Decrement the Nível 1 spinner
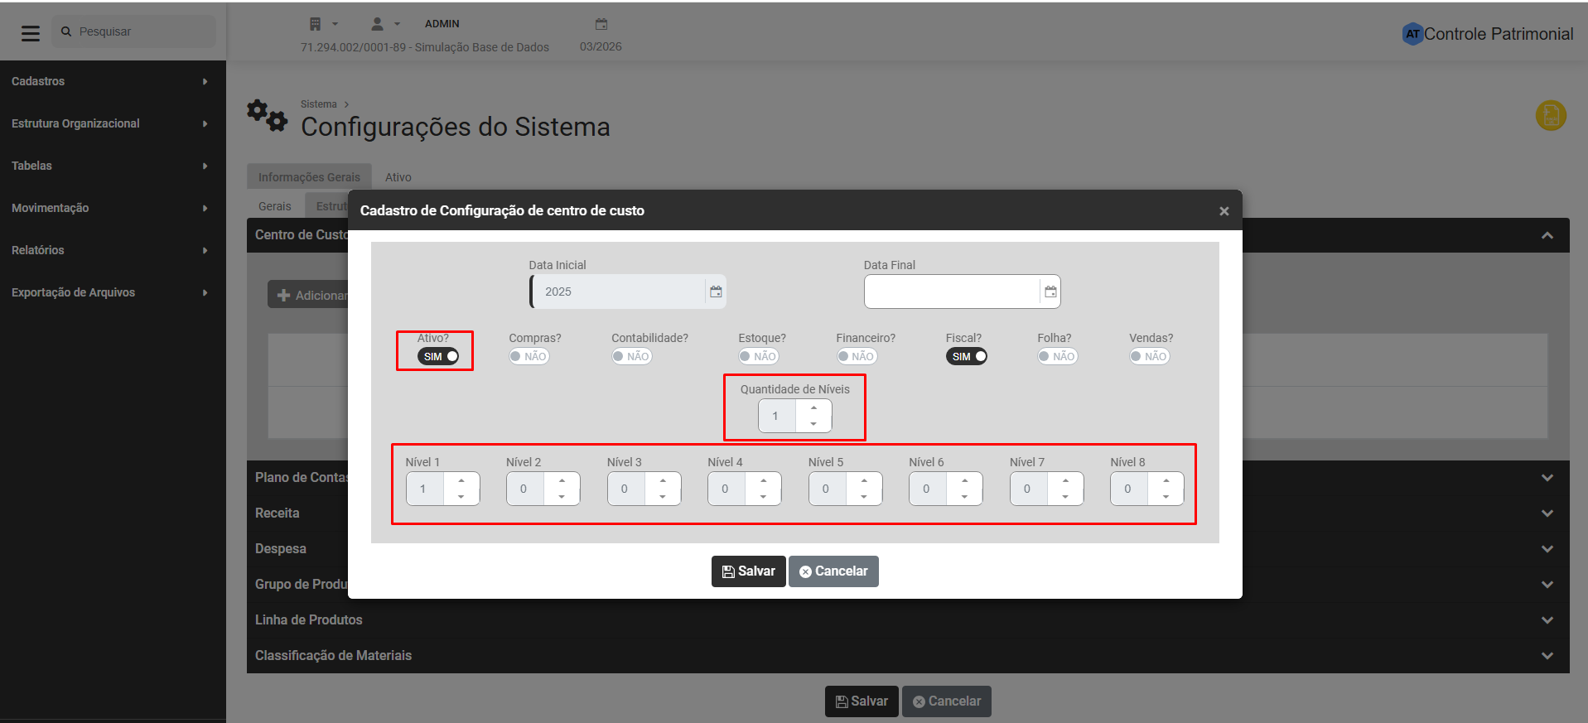 click(x=461, y=497)
